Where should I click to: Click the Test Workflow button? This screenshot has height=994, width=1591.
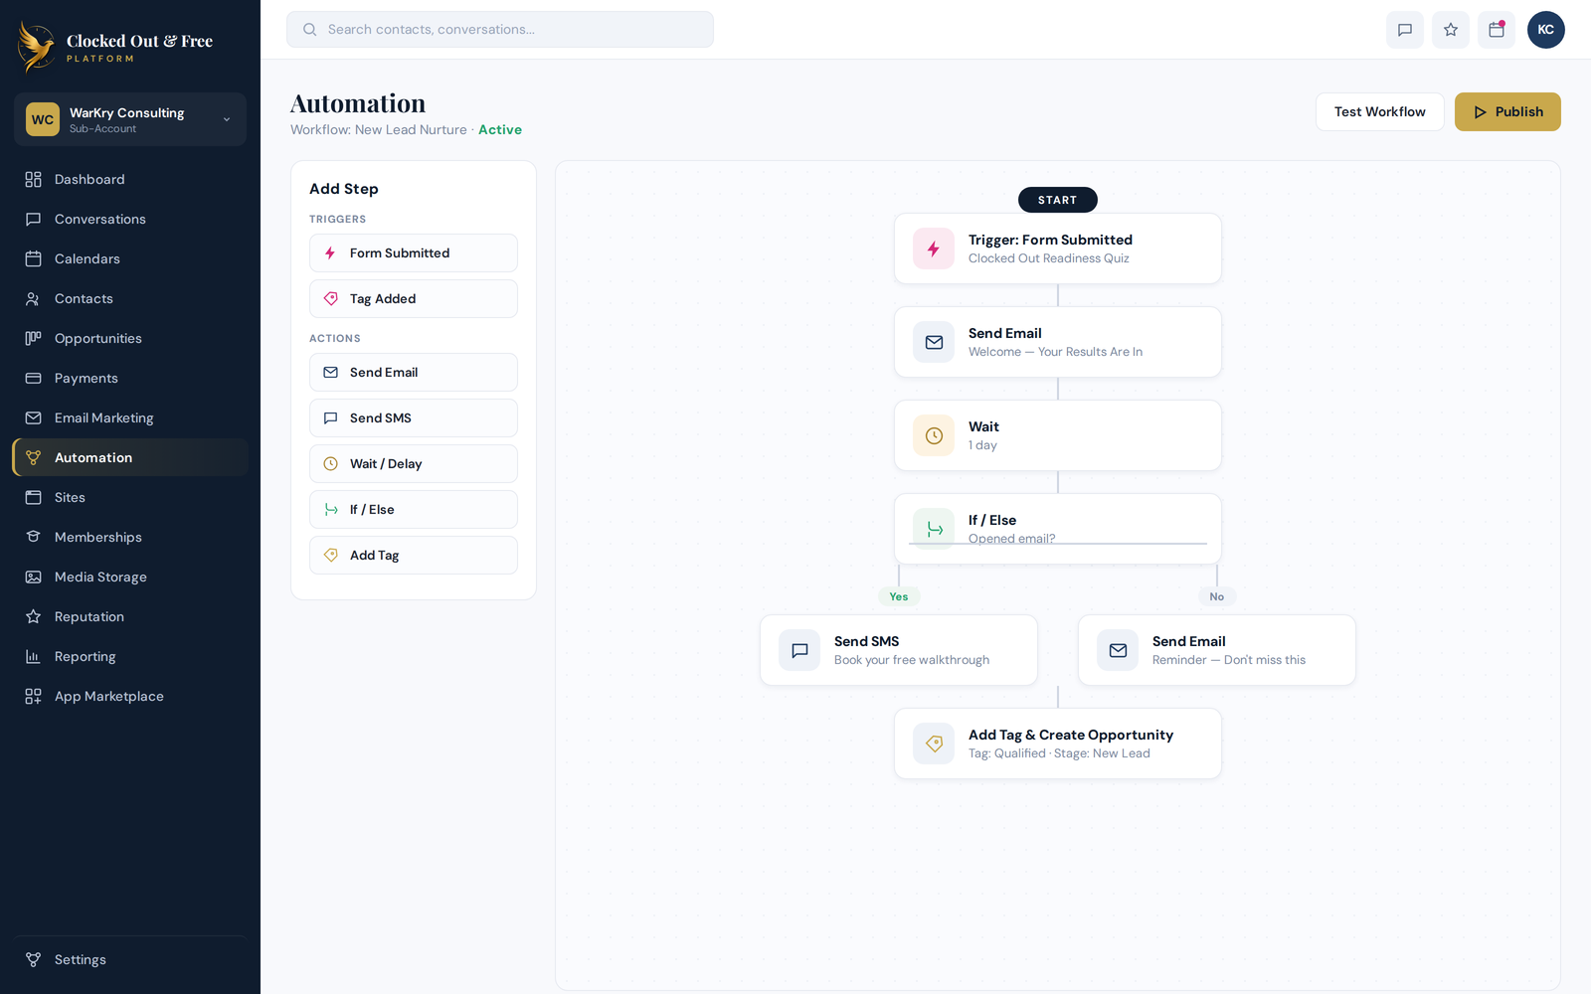[x=1379, y=111]
